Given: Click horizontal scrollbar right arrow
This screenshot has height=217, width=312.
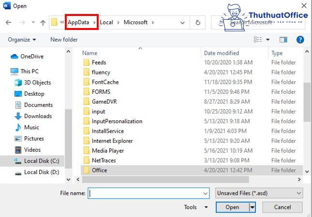Looking at the screenshot, I should point(299,180).
